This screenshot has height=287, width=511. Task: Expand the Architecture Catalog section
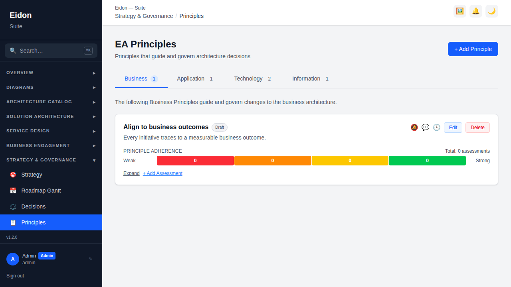point(51,102)
